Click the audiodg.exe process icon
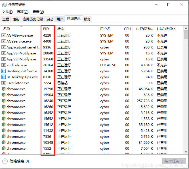 pyautogui.click(x=4, y=65)
